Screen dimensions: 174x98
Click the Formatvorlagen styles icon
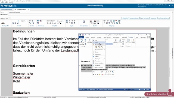pos(84,22)
